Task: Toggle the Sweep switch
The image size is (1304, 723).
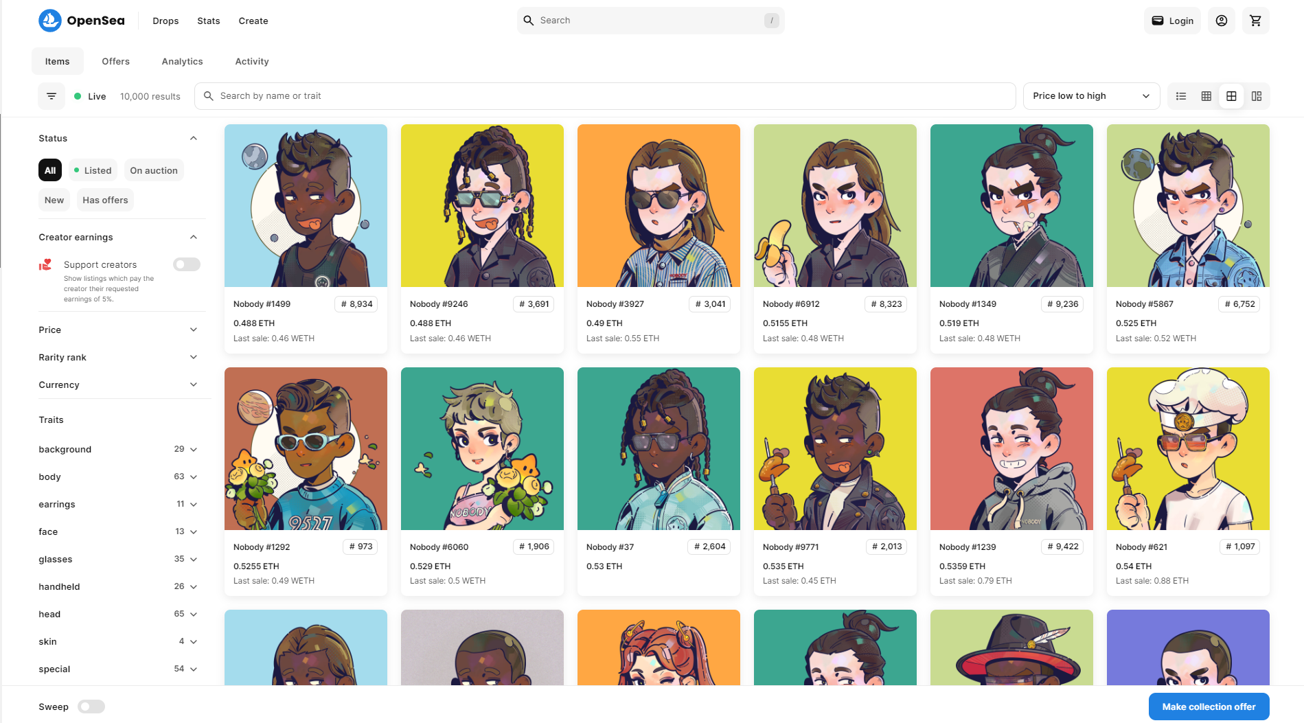Action: click(x=91, y=707)
